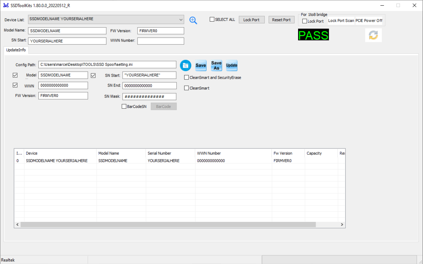This screenshot has width=423, height=264.
Task: Tick the standalone CleanSmart checkbox
Action: (x=187, y=88)
